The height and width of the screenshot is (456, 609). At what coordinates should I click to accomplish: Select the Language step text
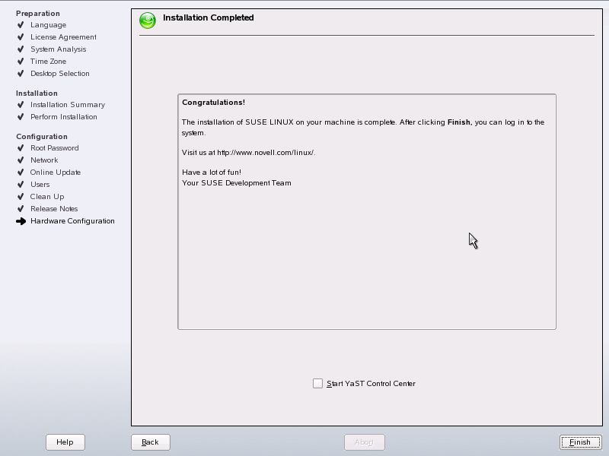point(48,25)
